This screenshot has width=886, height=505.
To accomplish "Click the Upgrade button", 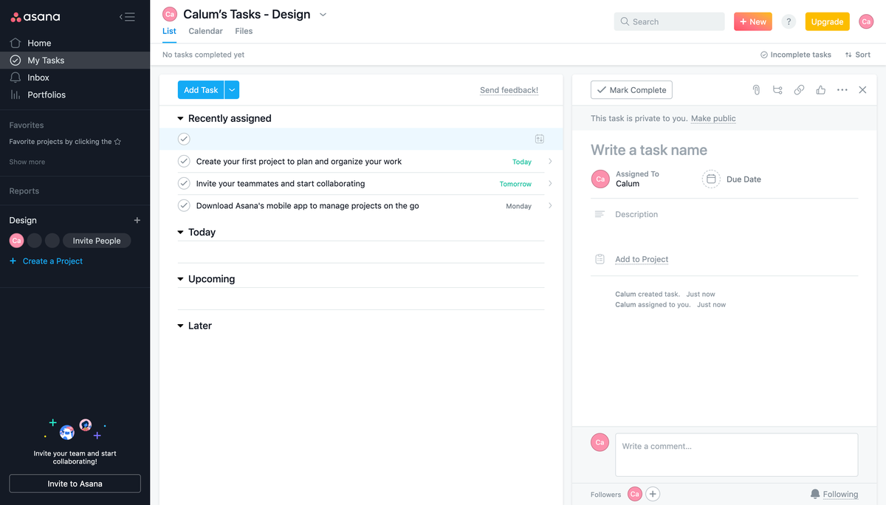I will [827, 21].
